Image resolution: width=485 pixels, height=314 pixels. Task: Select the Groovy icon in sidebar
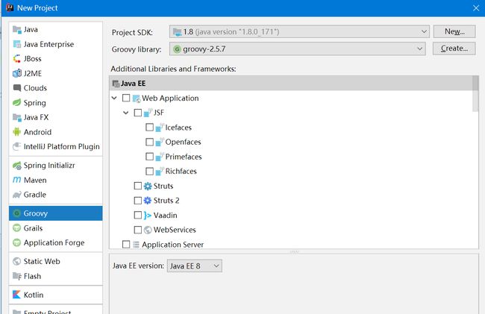point(16,213)
